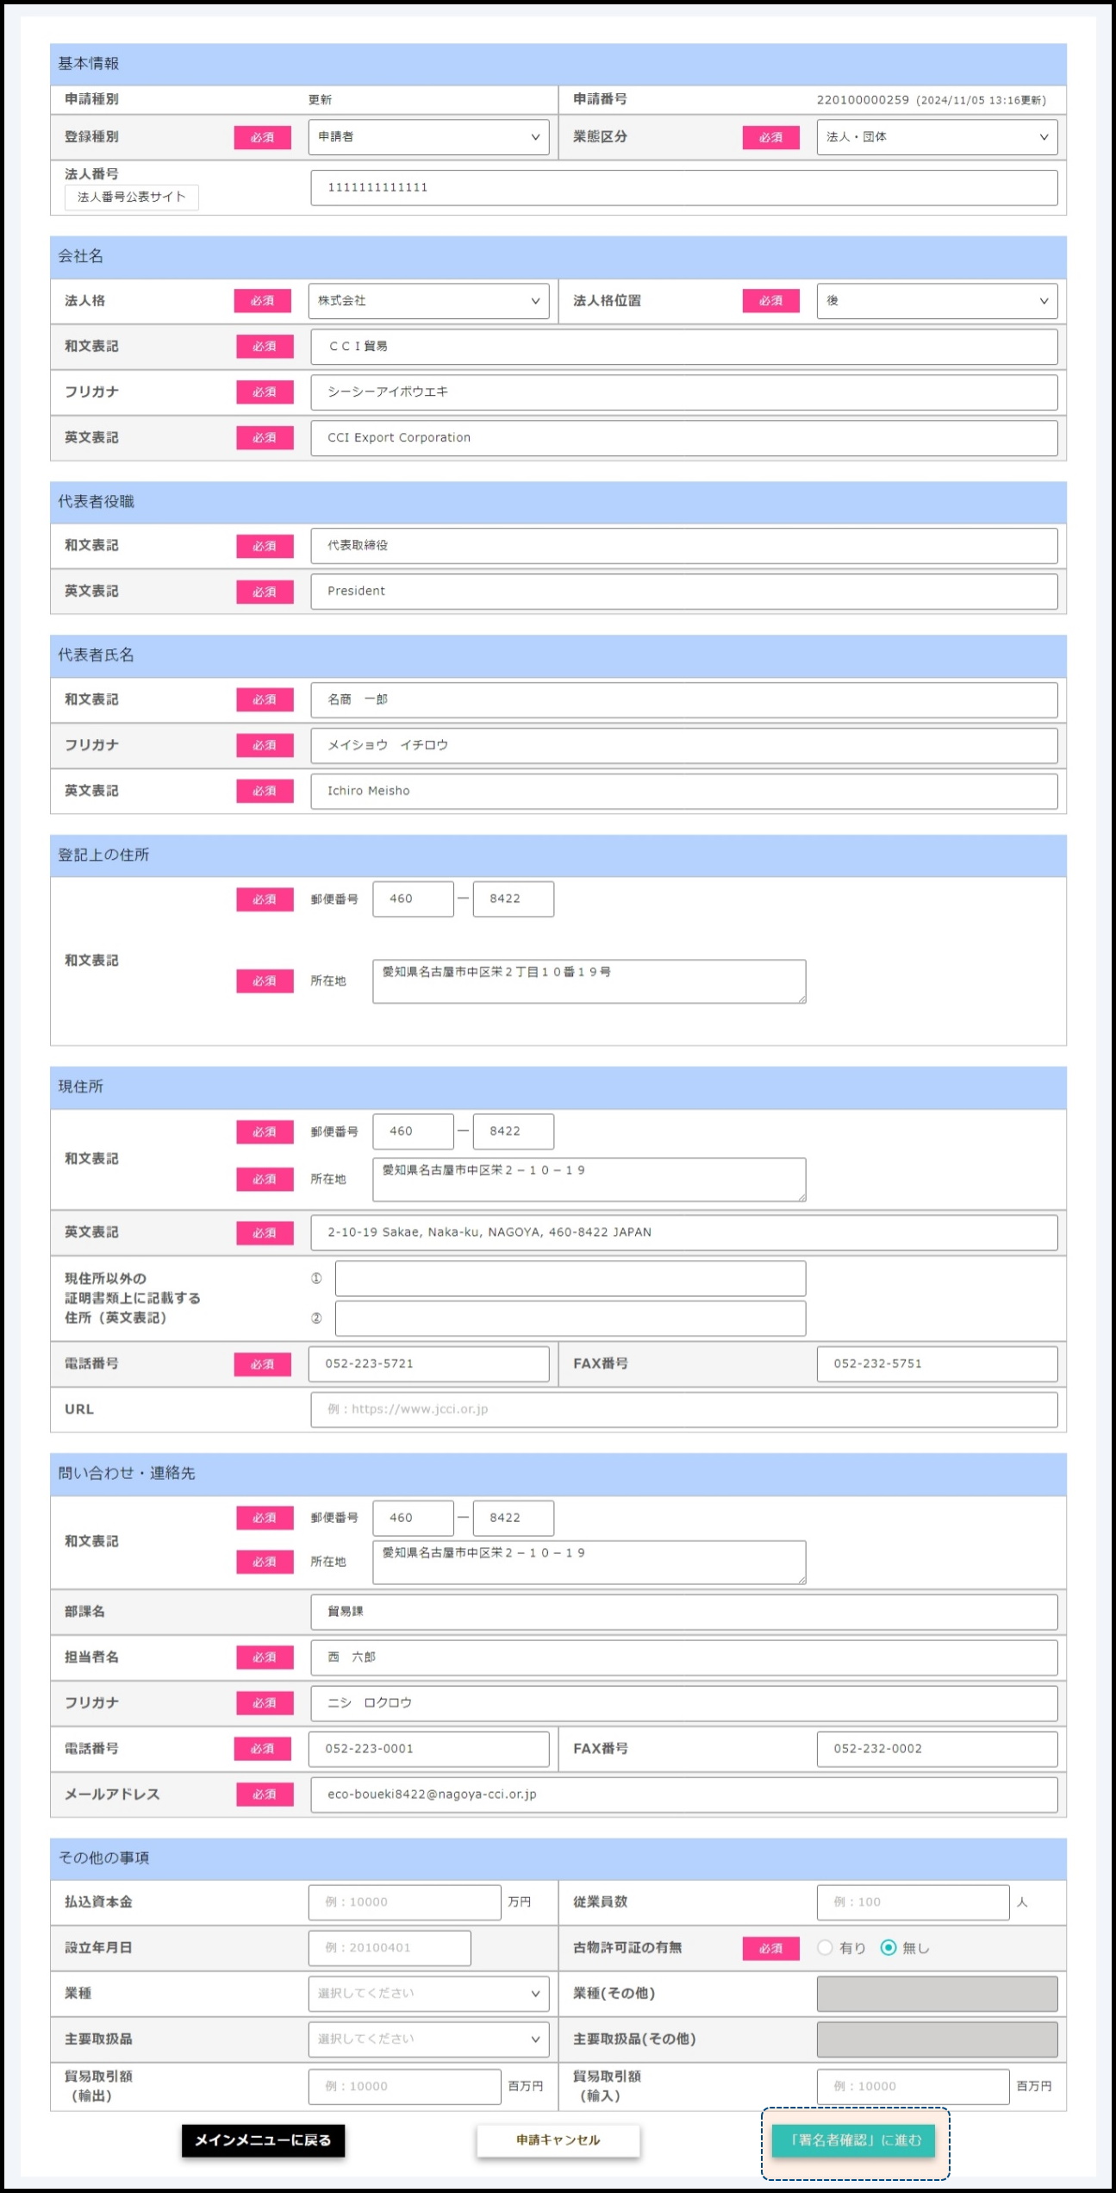Click 登記上の住所 postal code 8422 field
The width and height of the screenshot is (1116, 2193).
[x=514, y=899]
